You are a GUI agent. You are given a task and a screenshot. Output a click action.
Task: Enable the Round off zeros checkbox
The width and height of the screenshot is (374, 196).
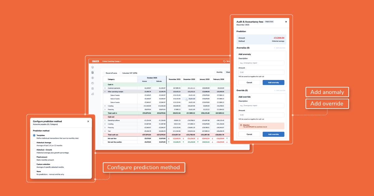click(104, 72)
